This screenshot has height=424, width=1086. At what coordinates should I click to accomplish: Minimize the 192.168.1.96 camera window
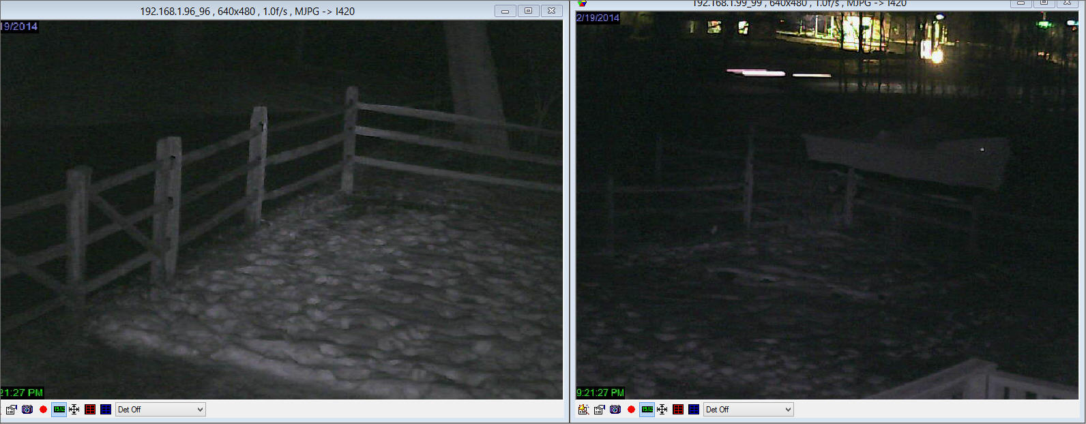click(x=505, y=11)
